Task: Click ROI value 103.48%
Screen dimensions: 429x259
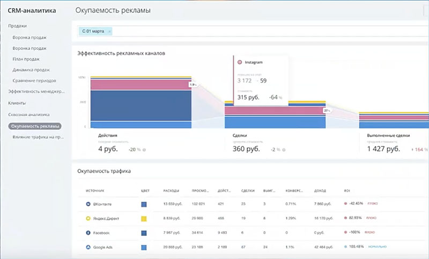Action: click(x=357, y=247)
